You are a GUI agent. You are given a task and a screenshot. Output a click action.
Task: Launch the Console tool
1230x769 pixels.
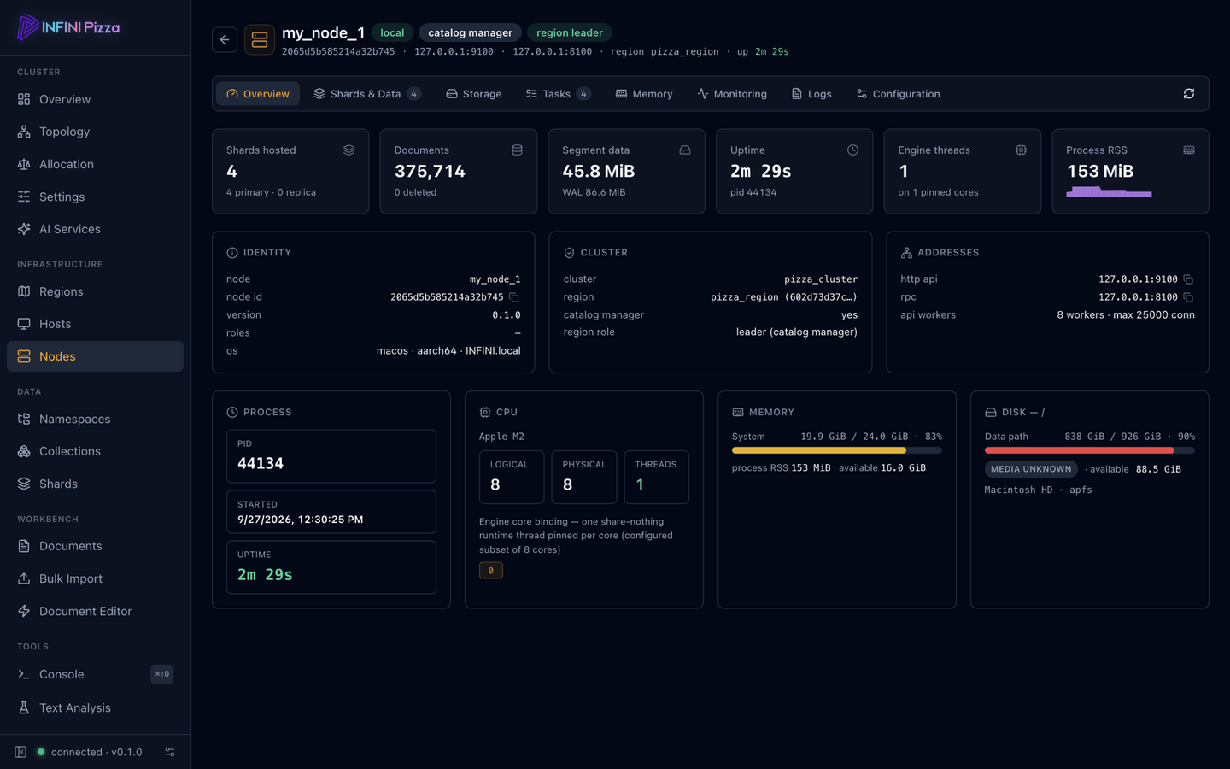(95, 674)
